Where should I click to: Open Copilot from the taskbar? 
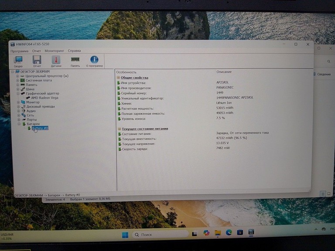[x=206, y=233]
